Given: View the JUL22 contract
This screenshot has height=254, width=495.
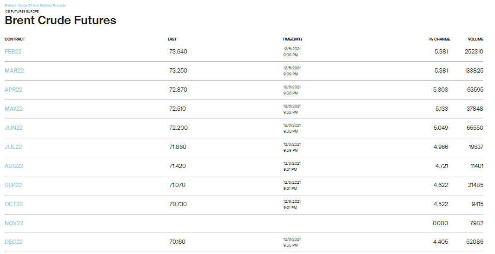Looking at the screenshot, I should [13, 147].
